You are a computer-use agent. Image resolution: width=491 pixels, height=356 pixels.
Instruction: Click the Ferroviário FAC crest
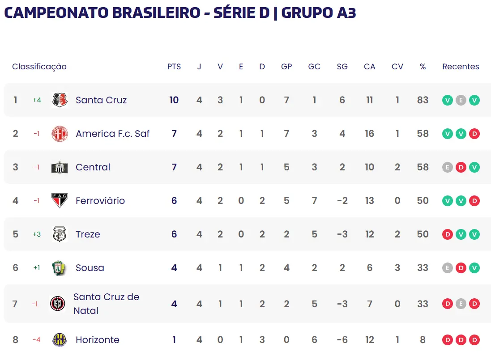60,201
